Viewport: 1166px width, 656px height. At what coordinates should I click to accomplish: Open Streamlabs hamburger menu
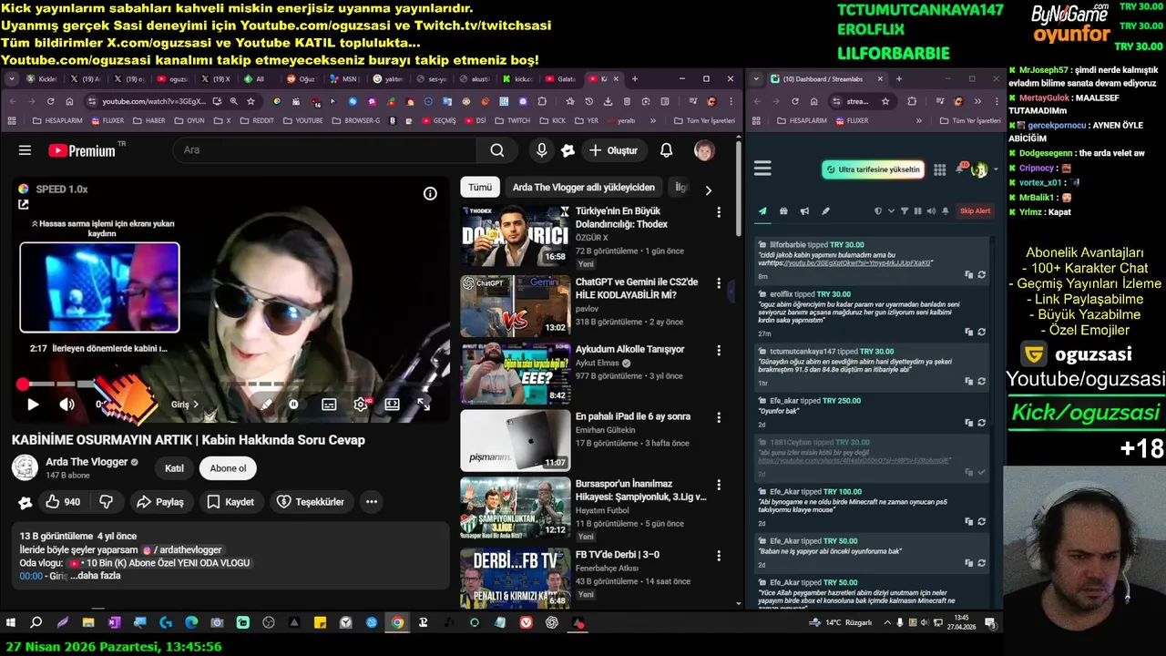tap(762, 169)
